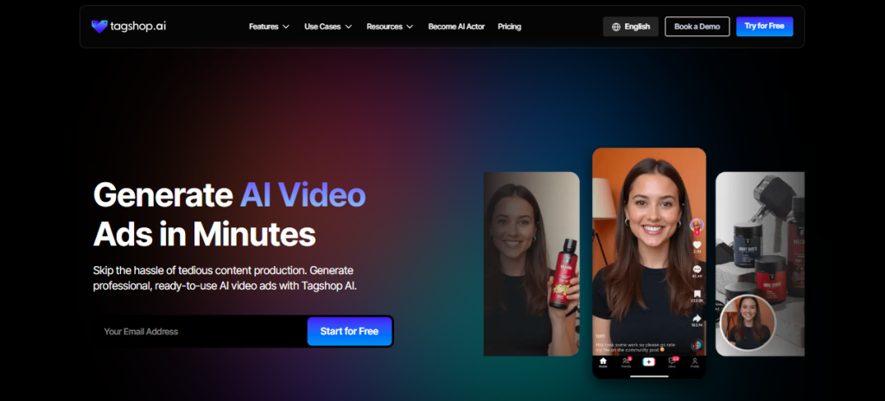Tap the heart like icon in phone mockup

tap(697, 245)
